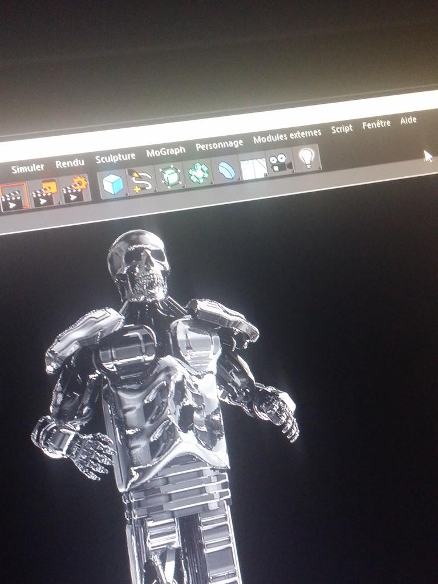Open the Aide menu

408,120
